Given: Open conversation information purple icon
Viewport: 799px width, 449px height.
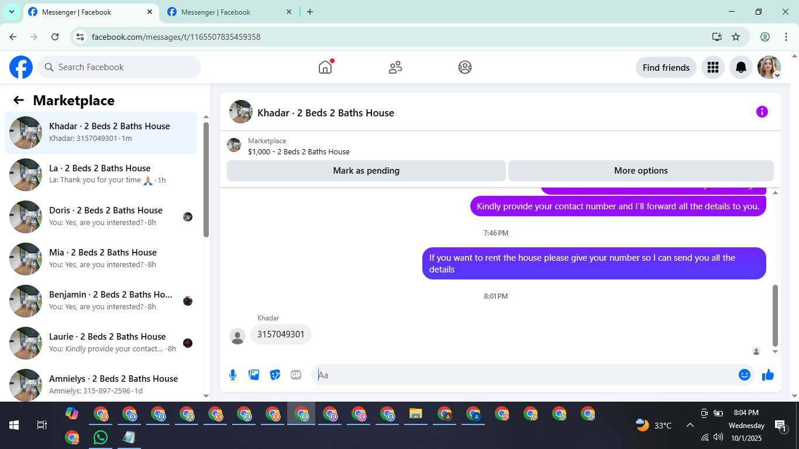Looking at the screenshot, I should (x=762, y=112).
